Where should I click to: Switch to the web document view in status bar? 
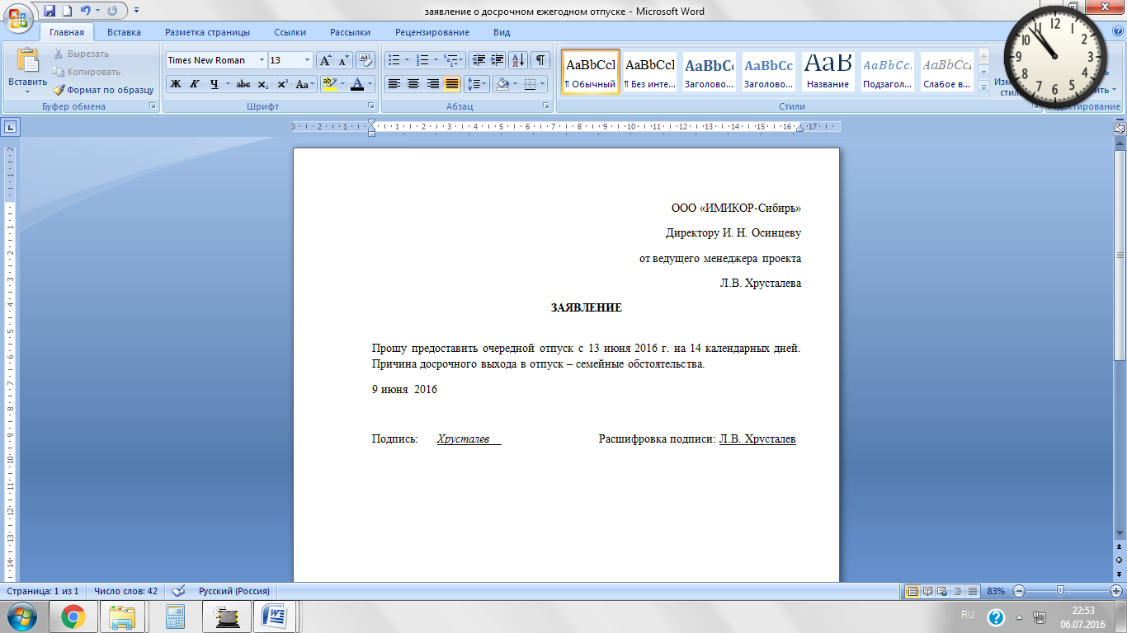point(942,591)
